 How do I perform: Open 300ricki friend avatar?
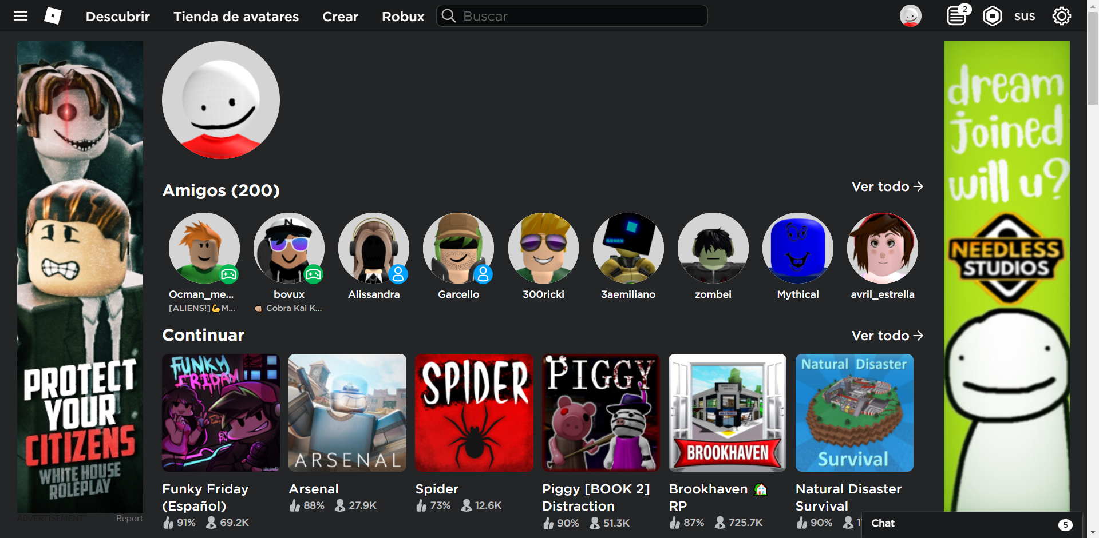[543, 248]
